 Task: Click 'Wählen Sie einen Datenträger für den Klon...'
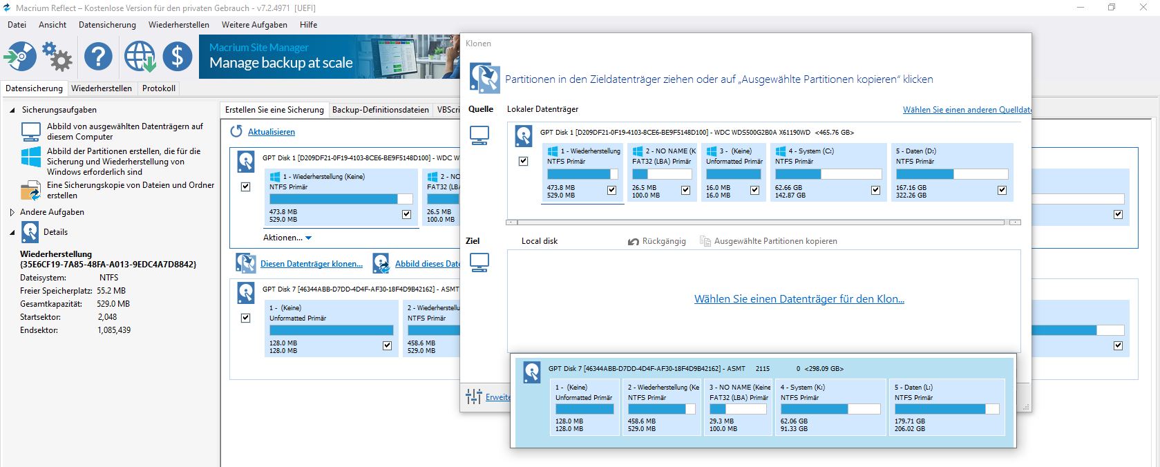tap(799, 299)
